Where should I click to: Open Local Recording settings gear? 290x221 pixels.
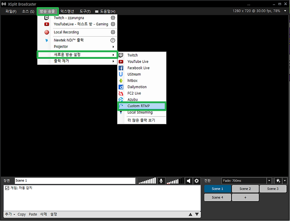tap(113, 32)
